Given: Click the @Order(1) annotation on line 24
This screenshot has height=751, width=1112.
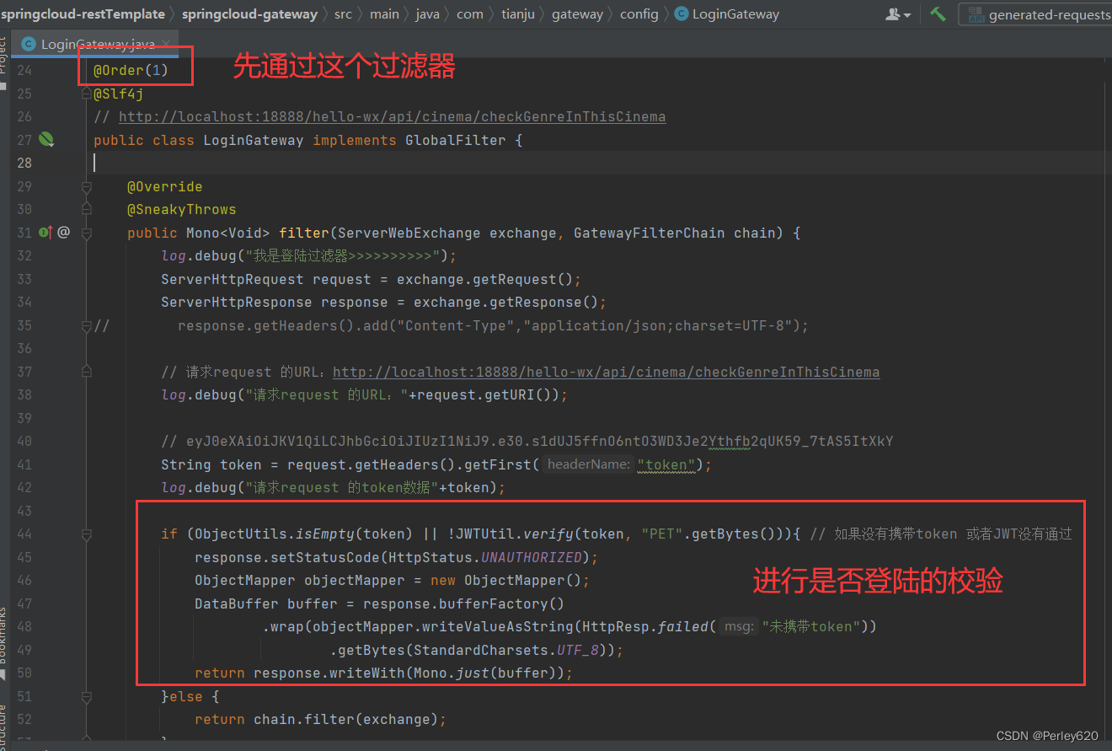Looking at the screenshot, I should pos(131,71).
